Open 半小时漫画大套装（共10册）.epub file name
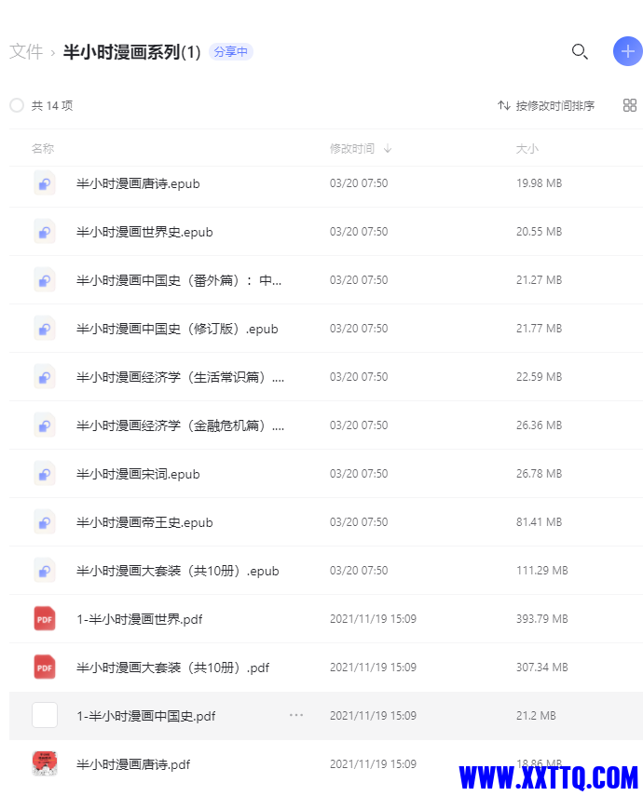Screen dimensions: 643x796 [x=177, y=571]
